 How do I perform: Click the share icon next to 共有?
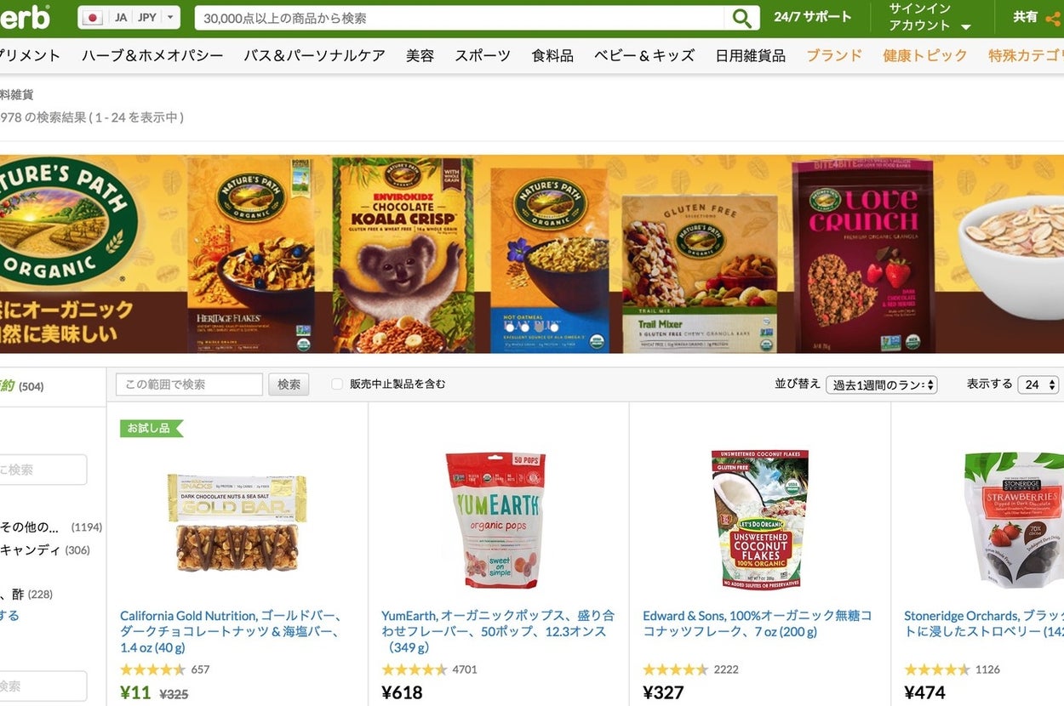[x=1053, y=17]
